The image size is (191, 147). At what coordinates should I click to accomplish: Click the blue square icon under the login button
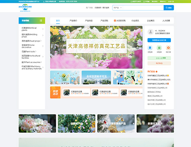pyautogui.click(x=150, y=48)
